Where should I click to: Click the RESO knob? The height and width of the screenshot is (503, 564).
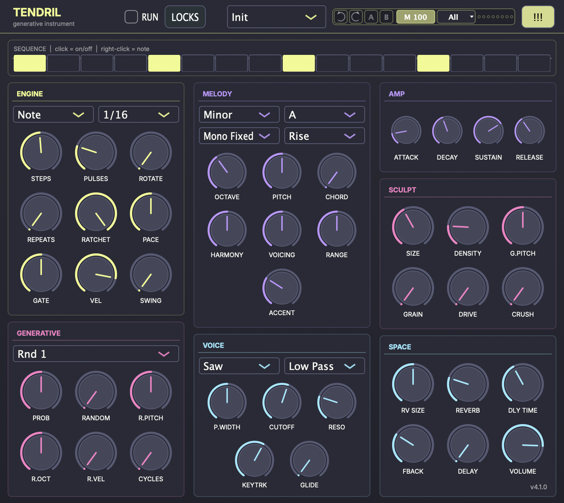click(x=337, y=402)
